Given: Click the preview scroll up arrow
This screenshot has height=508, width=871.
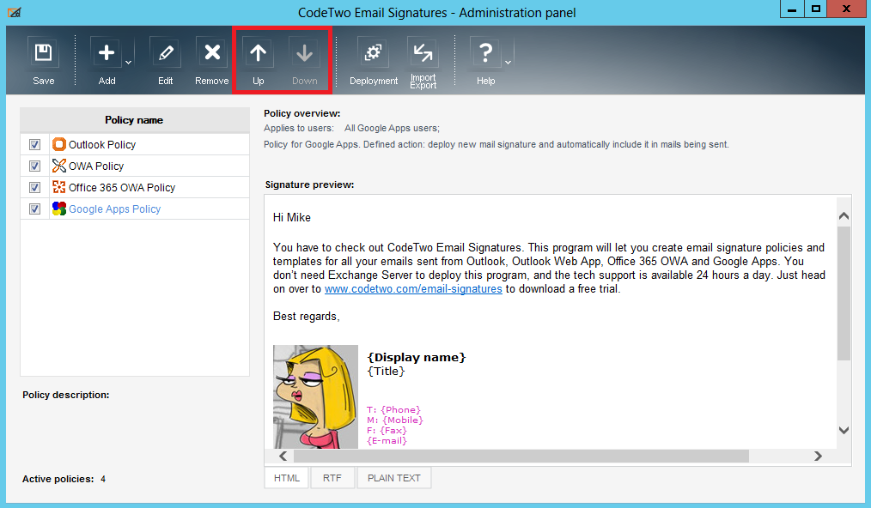Looking at the screenshot, I should (844, 215).
